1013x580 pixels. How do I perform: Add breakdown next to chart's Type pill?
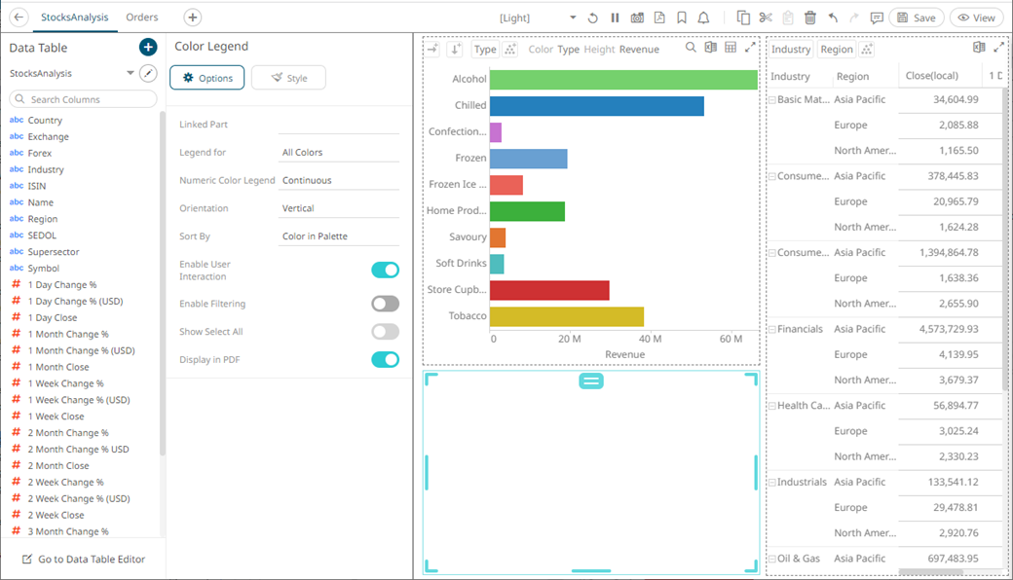point(509,49)
